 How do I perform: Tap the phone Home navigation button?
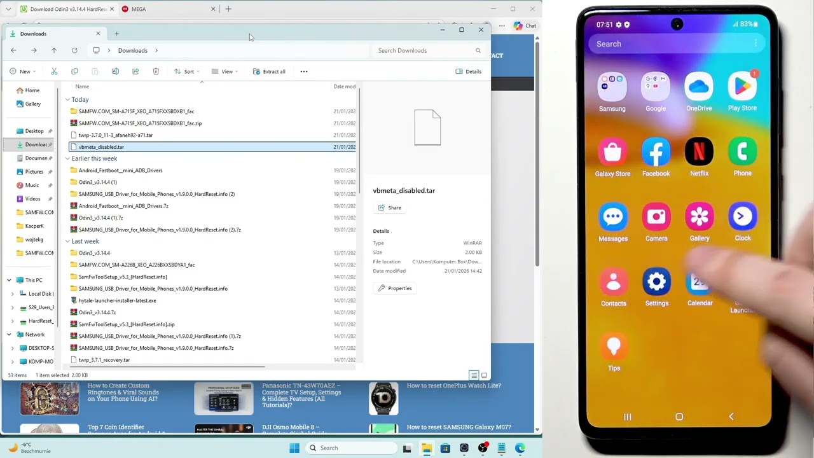point(679,417)
